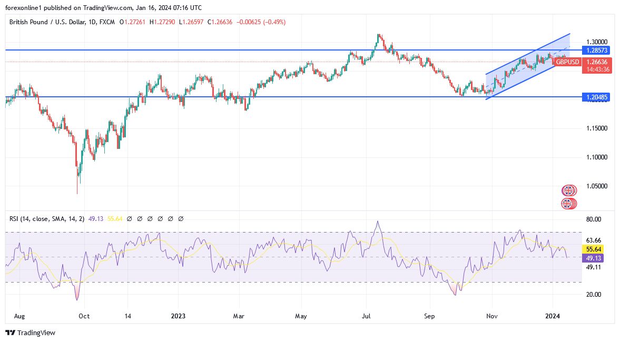Toggle the last empty-set symbol beside RSI values
The height and width of the screenshot is (342, 620).
(x=181, y=218)
